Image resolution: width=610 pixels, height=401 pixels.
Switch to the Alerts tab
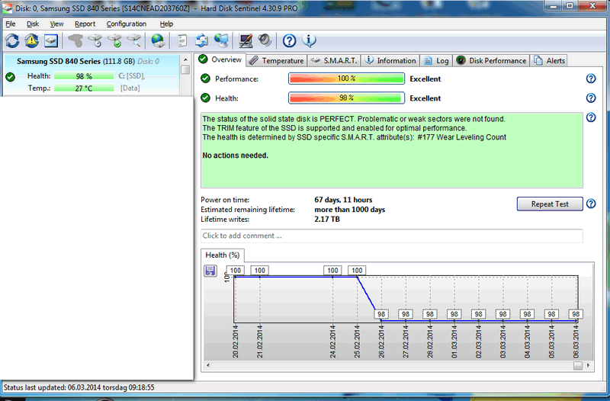tap(549, 61)
